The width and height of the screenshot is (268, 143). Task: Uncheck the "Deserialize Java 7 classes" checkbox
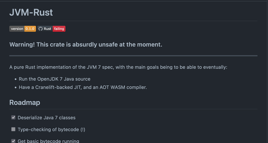click(x=14, y=117)
